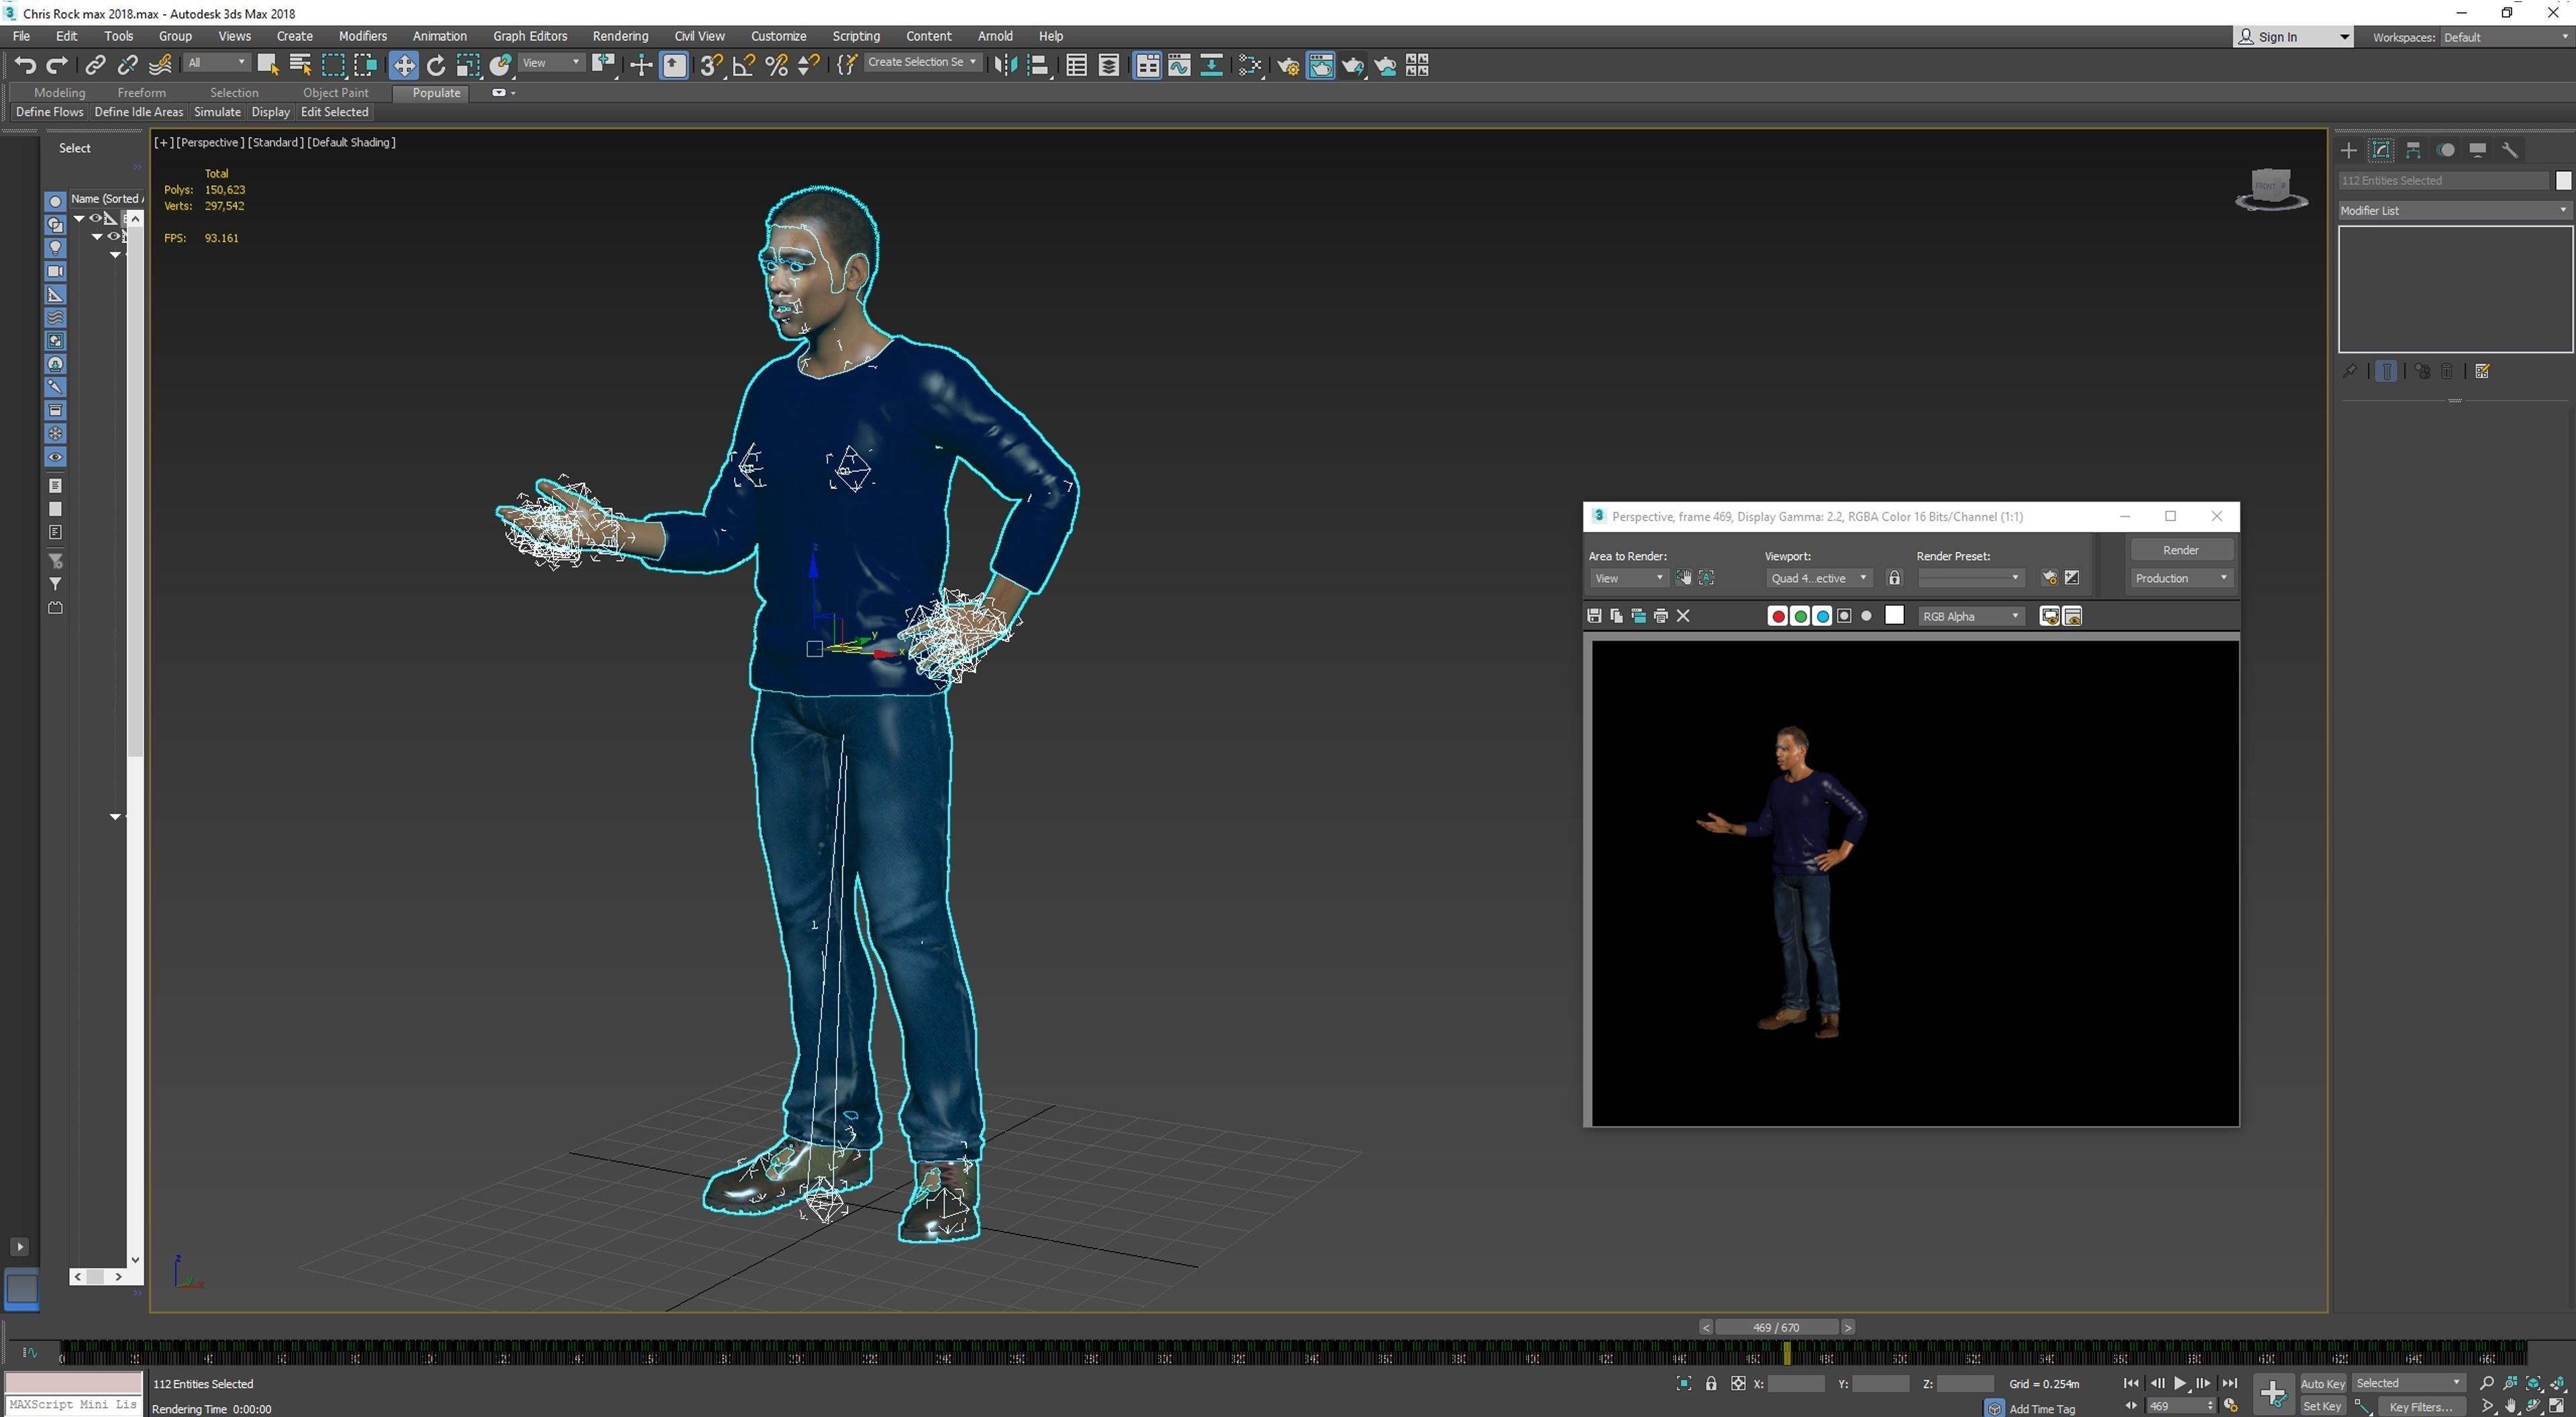Click the Redo arrow in main toolbar

pyautogui.click(x=57, y=65)
